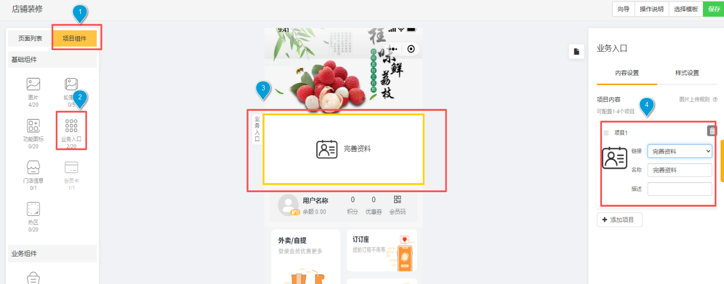Add the 热区 hotspot component
The height and width of the screenshot is (284, 724).
point(33,209)
